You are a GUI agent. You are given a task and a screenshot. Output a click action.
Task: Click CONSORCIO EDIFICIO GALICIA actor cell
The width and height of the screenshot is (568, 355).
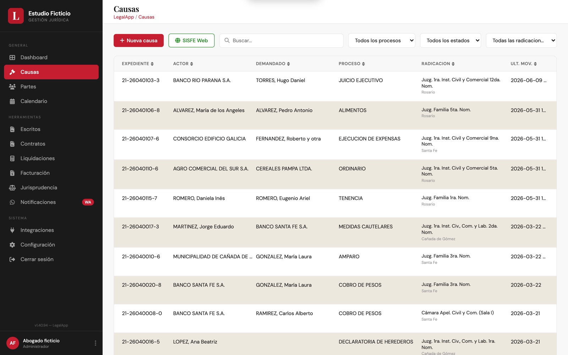click(x=209, y=139)
